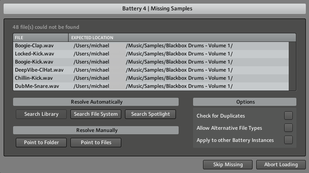This screenshot has width=309, height=173.
Task: Skip Missing samples
Action: pos(228,164)
